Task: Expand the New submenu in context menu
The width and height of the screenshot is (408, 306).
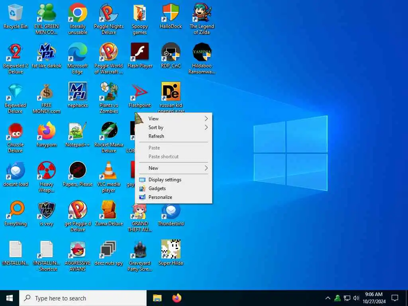Action: point(174,168)
